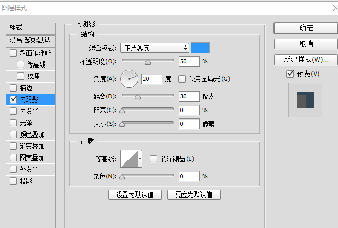Open the 等高线 contour picker arrow
Screen dimensions: 338x228
pos(140,159)
